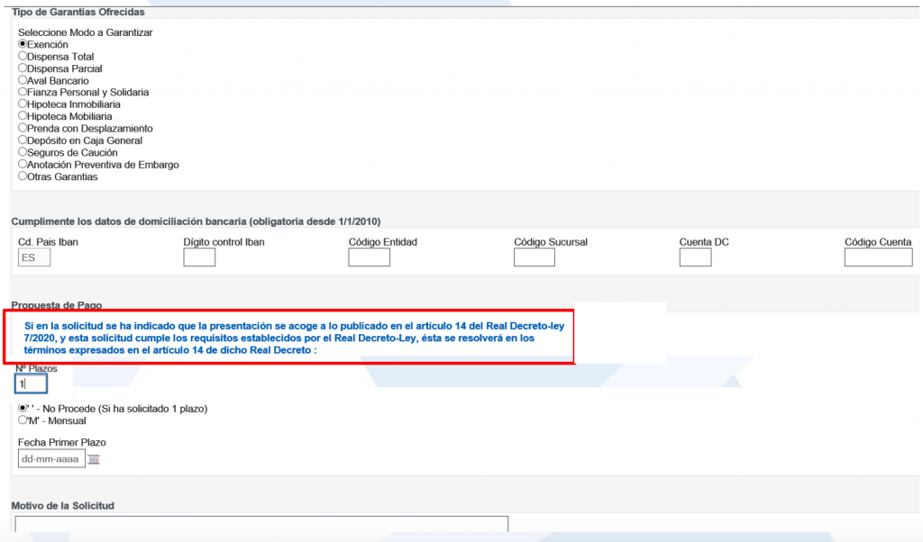This screenshot has height=542, width=923.
Task: Choose Otras Garantías radio button
Action: coord(23,176)
